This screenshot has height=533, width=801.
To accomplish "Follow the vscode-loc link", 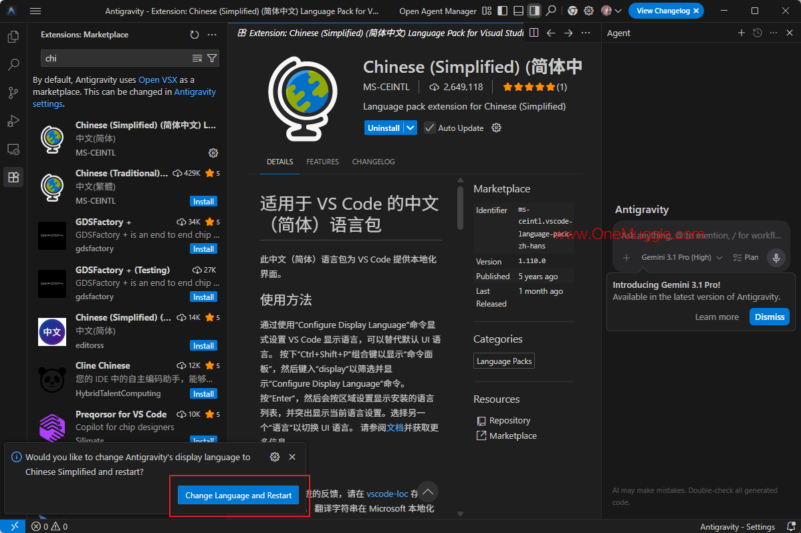I will (387, 494).
